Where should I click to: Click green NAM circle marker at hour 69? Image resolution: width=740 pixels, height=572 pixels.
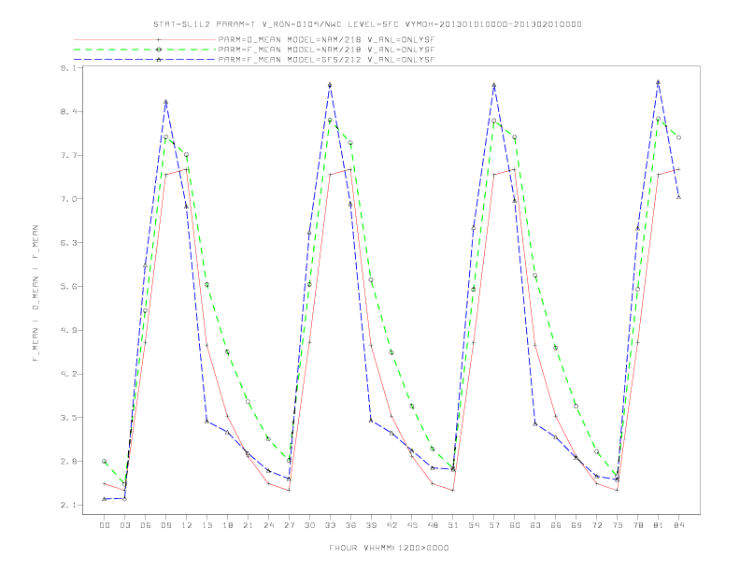pos(576,406)
